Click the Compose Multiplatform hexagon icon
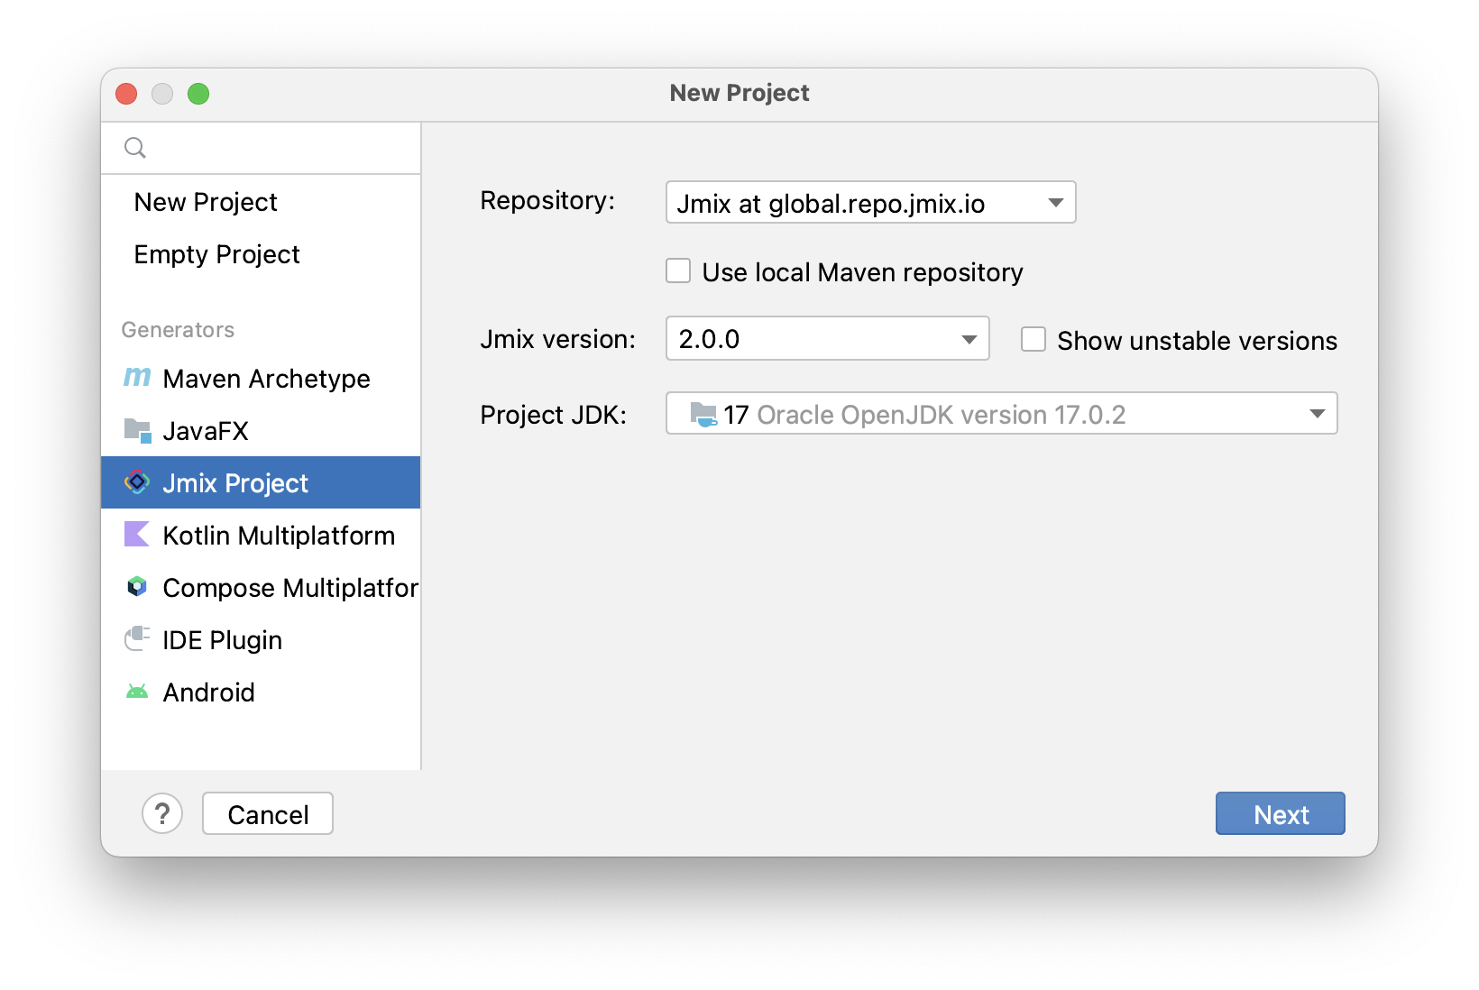Viewport: 1479px width, 990px height. click(137, 587)
